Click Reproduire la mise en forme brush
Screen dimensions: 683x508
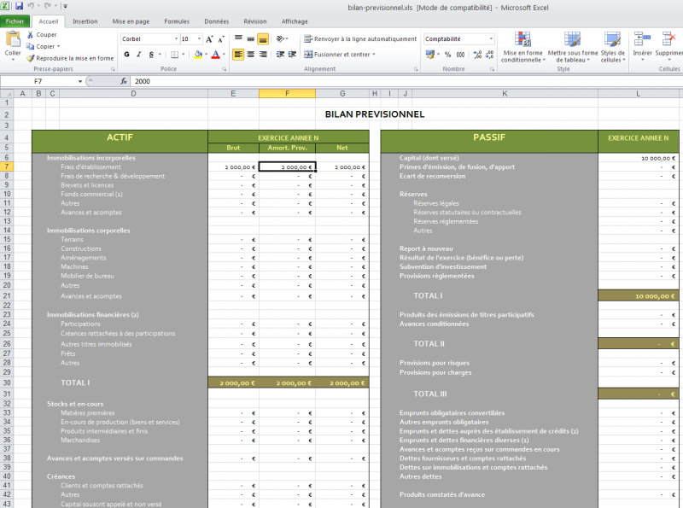pyautogui.click(x=31, y=58)
